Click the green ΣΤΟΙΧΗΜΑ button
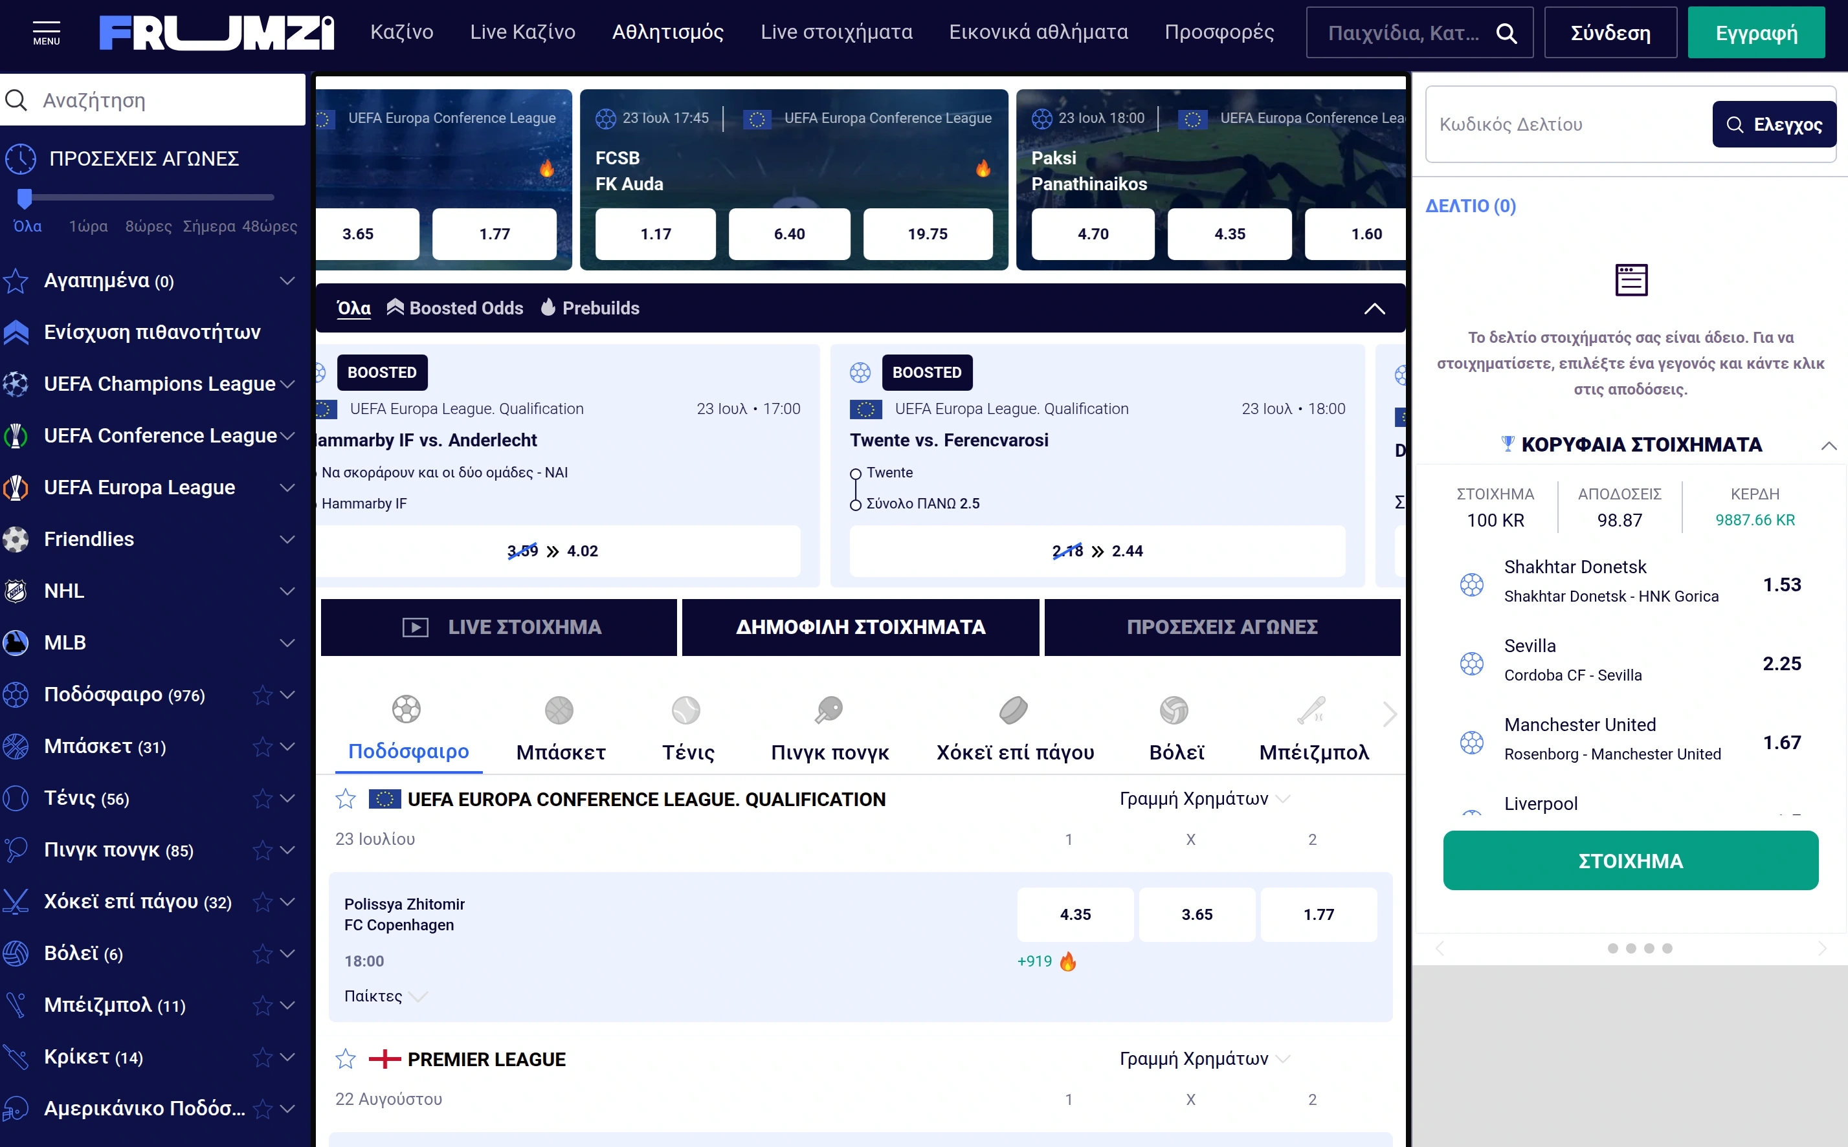Image resolution: width=1848 pixels, height=1147 pixels. [x=1630, y=860]
